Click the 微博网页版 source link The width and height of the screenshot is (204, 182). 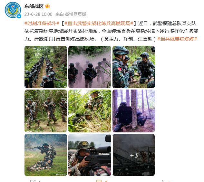click(76, 14)
